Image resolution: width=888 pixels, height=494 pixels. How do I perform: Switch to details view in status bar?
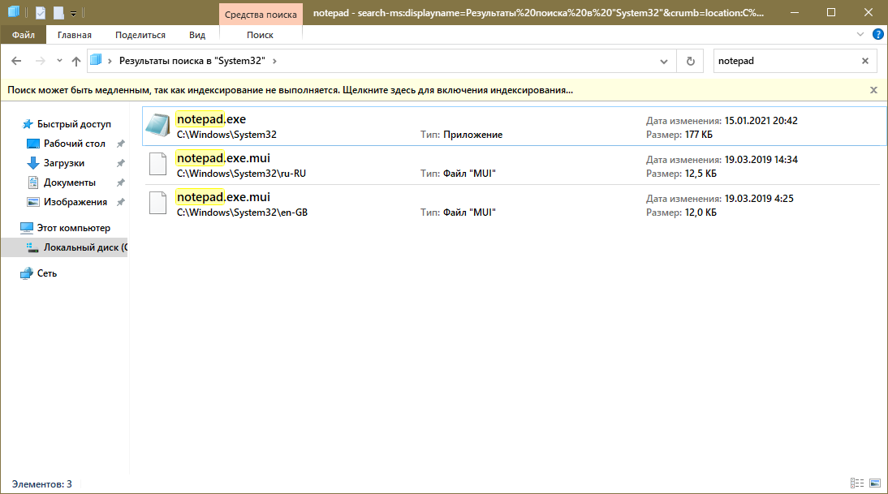coord(857,484)
